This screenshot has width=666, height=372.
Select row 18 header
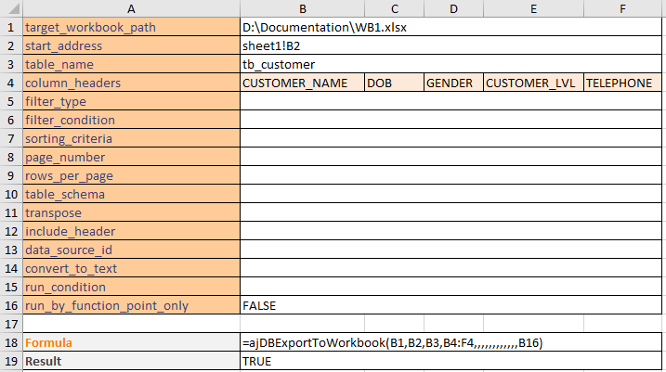11,342
